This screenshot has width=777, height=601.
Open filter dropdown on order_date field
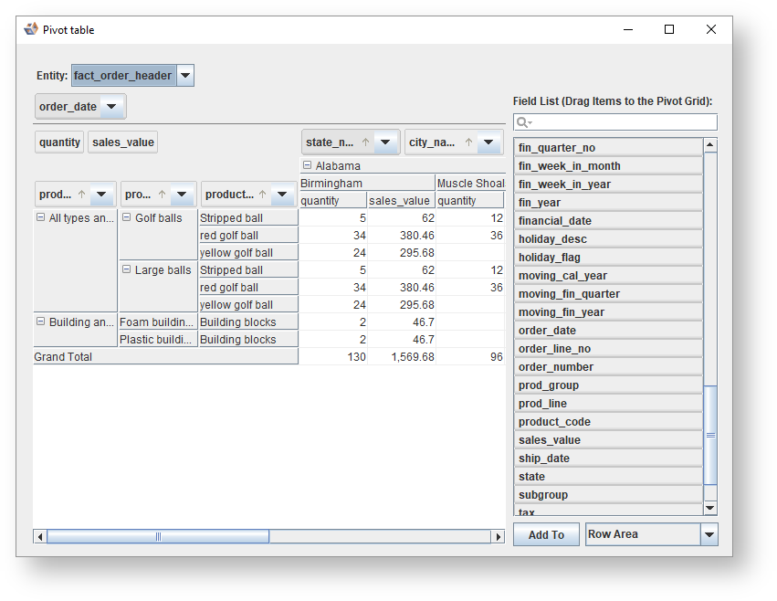111,107
